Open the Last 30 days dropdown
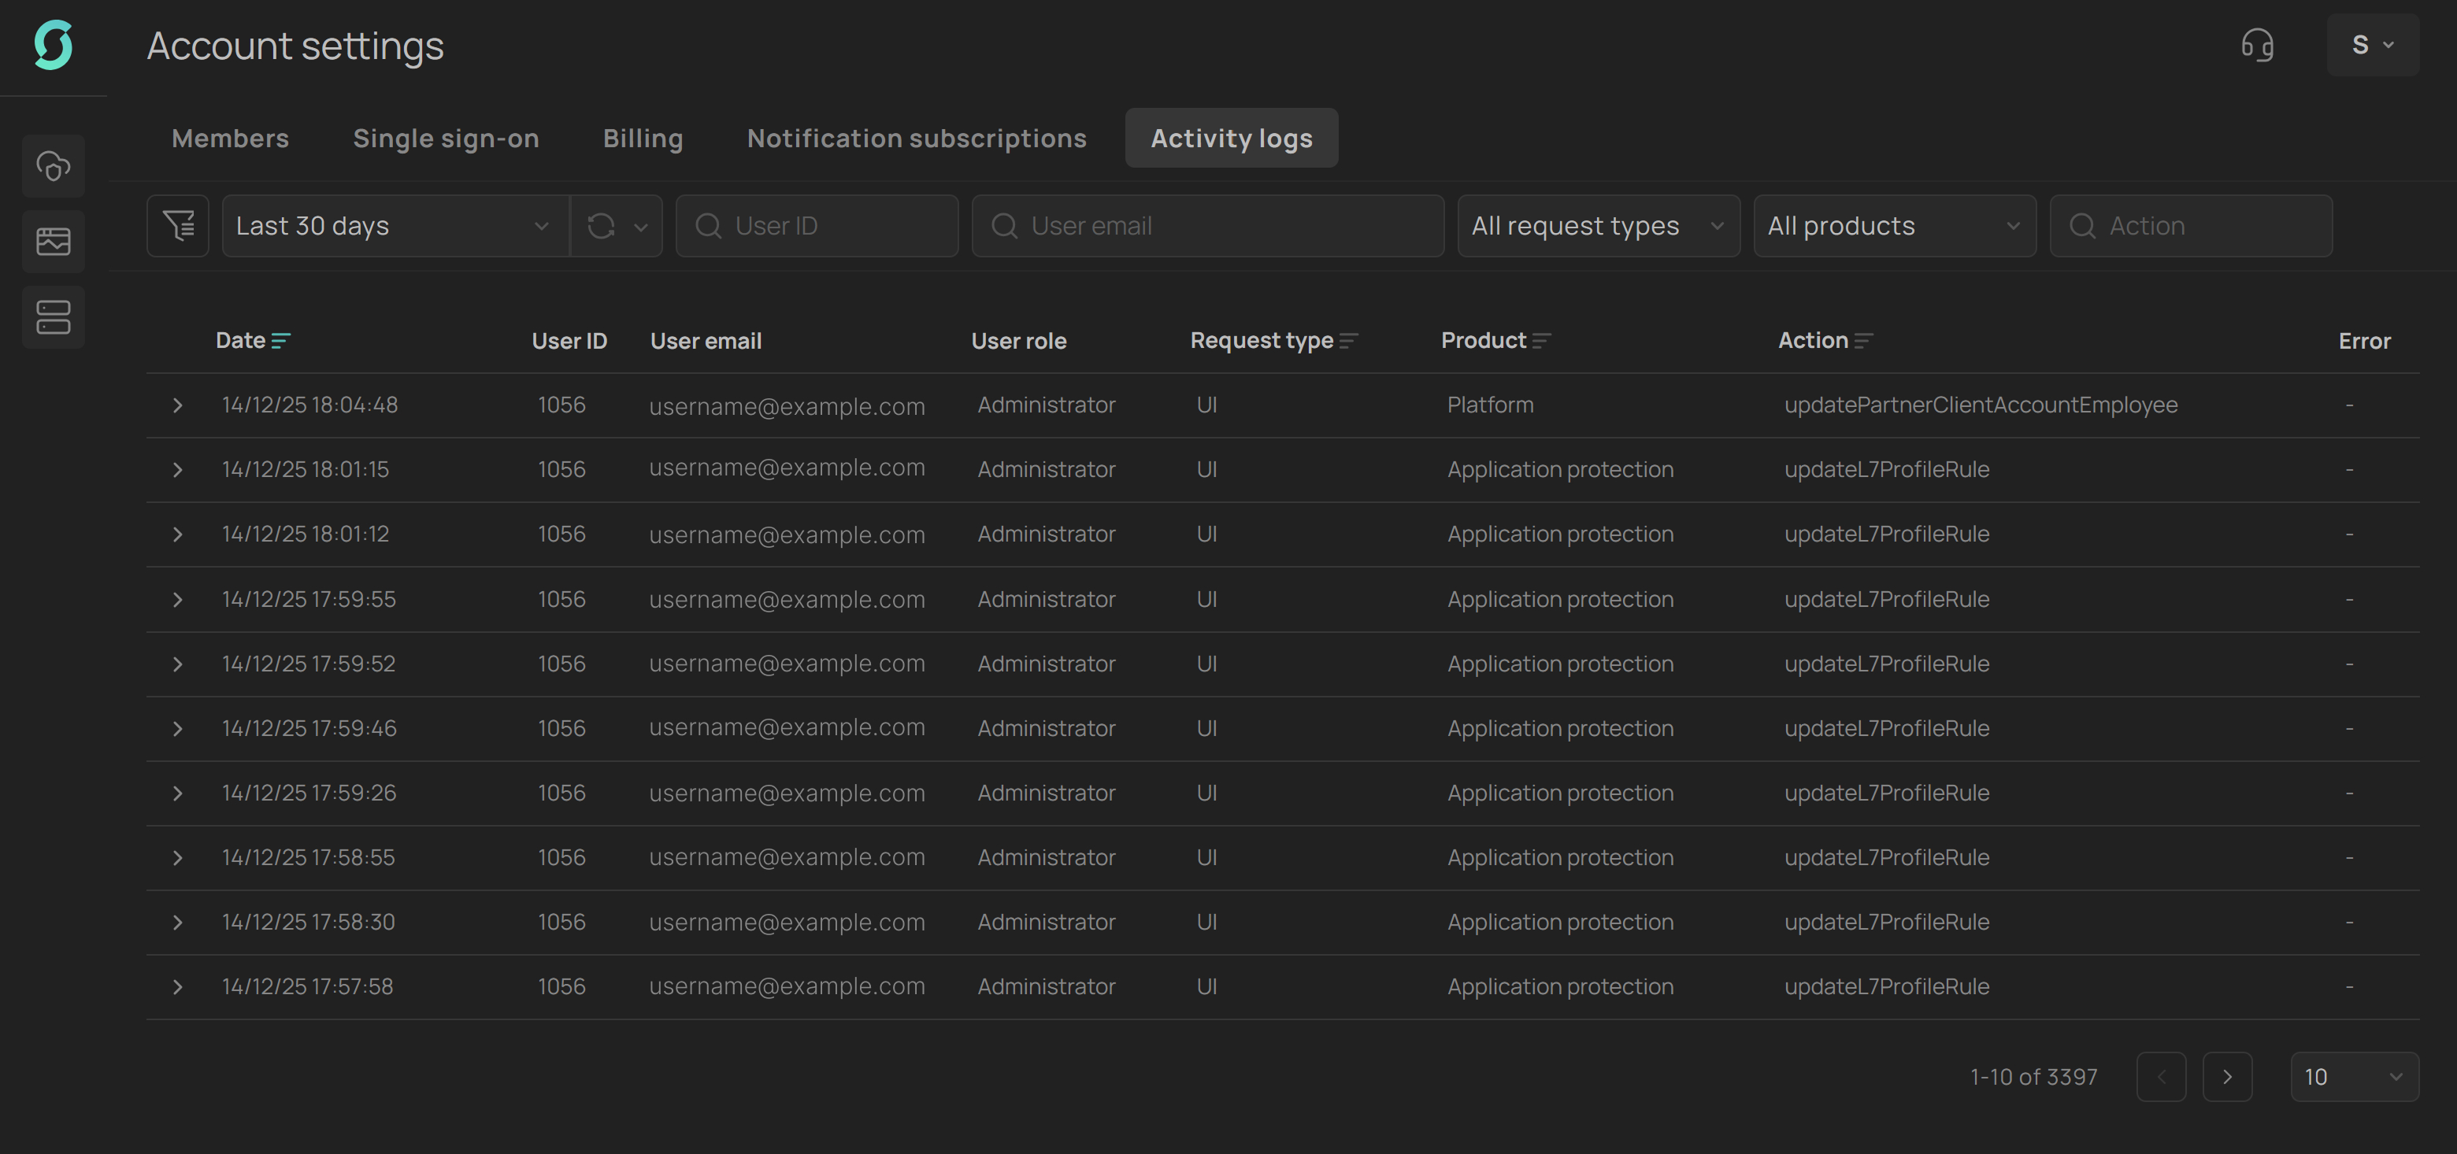The height and width of the screenshot is (1154, 2457). [394, 226]
